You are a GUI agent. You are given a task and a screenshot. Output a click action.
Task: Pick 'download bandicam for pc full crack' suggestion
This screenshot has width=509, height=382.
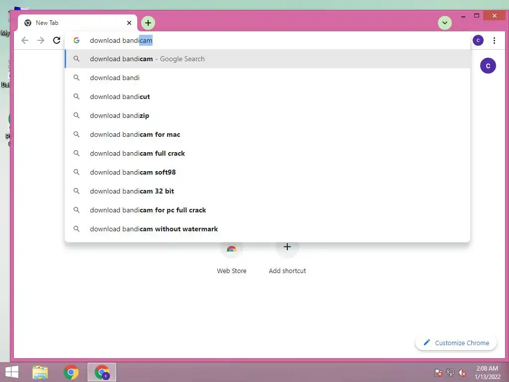267,210
